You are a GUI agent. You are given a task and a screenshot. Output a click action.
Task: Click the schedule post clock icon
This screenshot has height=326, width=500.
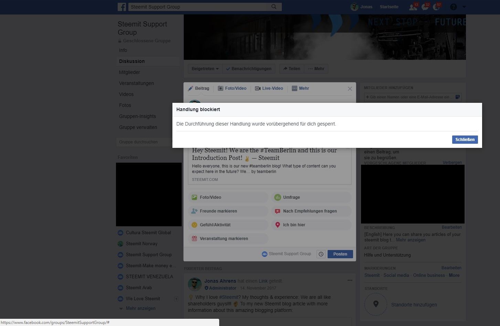pos(321,254)
